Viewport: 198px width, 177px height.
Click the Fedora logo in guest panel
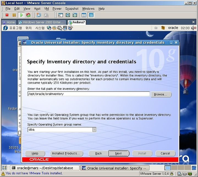(x=5, y=28)
